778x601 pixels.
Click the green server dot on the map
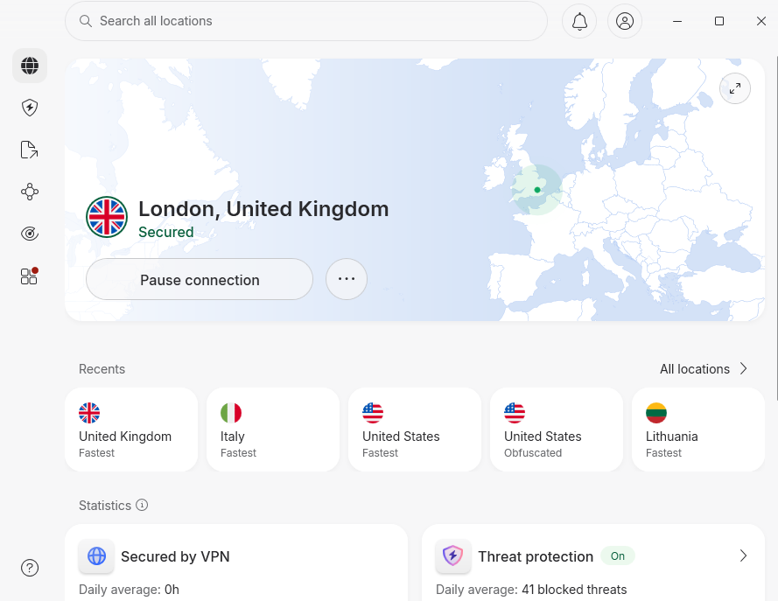click(x=537, y=190)
